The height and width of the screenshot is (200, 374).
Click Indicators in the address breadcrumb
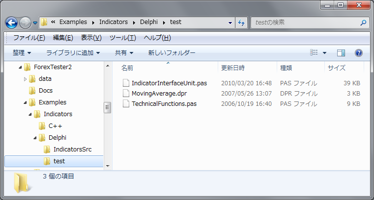(x=114, y=22)
